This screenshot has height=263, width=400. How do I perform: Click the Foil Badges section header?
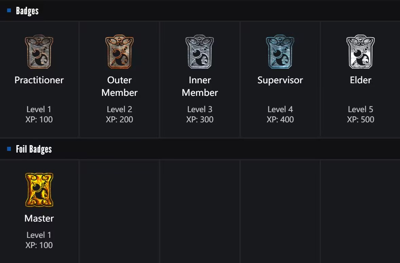point(34,149)
